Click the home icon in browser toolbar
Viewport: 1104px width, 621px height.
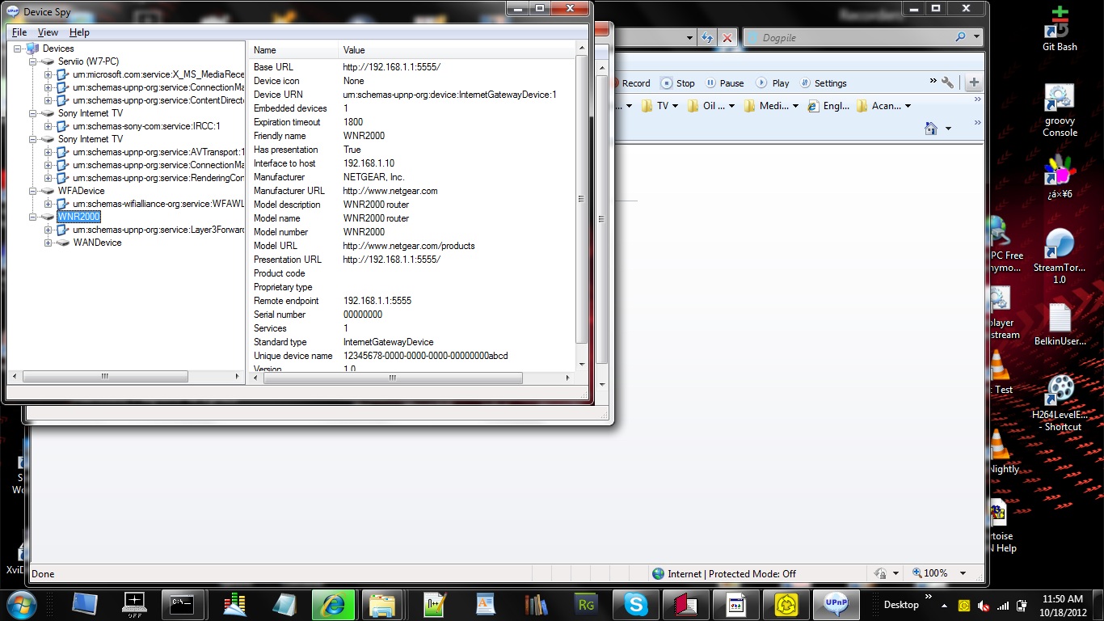click(x=931, y=129)
